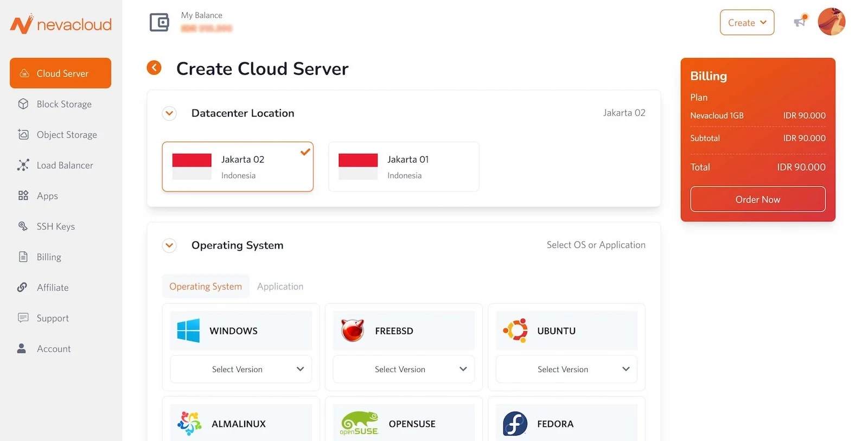Image resolution: width=868 pixels, height=441 pixels.
Task: Click the Load Balancer icon
Action: (x=23, y=165)
